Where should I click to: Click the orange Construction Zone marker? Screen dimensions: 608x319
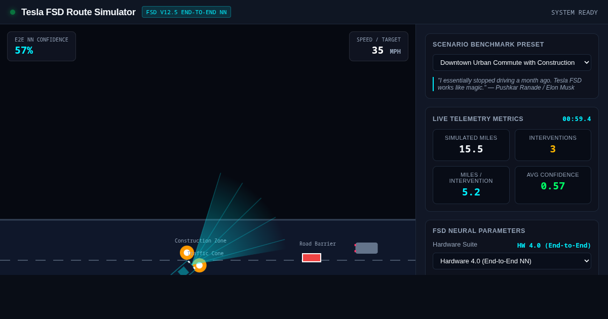(187, 253)
